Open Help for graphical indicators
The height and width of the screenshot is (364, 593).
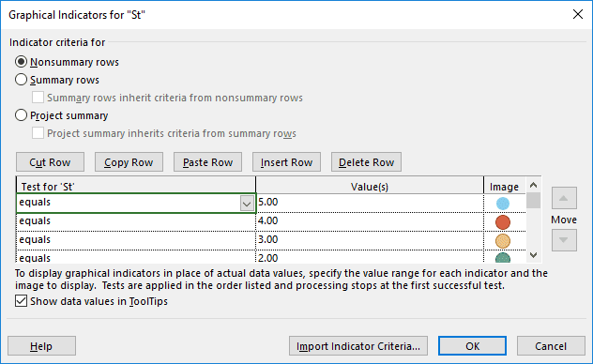click(x=41, y=346)
